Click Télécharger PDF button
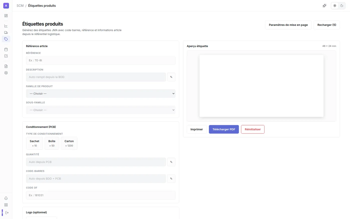 click(224, 129)
